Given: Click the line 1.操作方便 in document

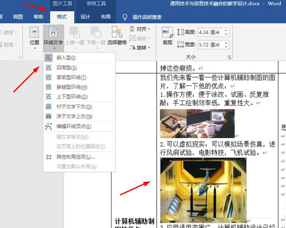Looking at the screenshot, I should [x=214, y=95].
